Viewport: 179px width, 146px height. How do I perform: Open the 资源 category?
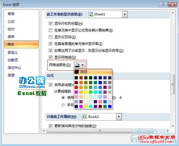pyautogui.click(x=11, y=75)
